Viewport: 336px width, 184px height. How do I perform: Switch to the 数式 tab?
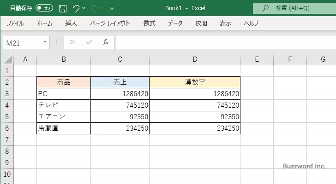tap(150, 23)
